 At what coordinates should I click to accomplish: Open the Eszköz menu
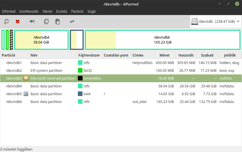tap(61, 12)
